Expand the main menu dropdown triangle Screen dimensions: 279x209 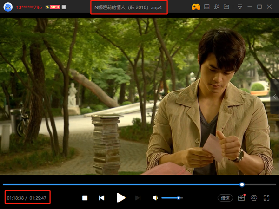240,7
